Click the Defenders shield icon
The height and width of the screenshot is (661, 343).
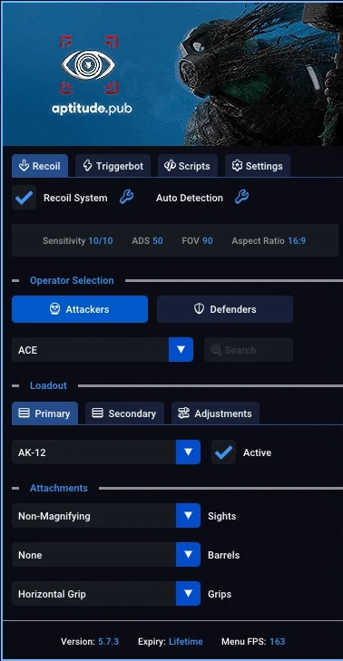(x=199, y=309)
